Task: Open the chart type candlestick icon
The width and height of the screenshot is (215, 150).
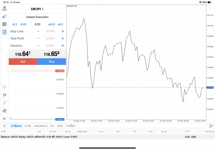Action: pyautogui.click(x=4, y=95)
